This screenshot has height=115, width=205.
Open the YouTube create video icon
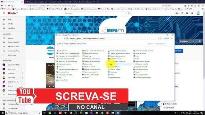tap(176, 13)
